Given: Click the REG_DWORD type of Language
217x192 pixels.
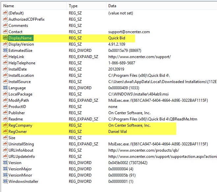Looking at the screenshot, I should tap(80, 88).
